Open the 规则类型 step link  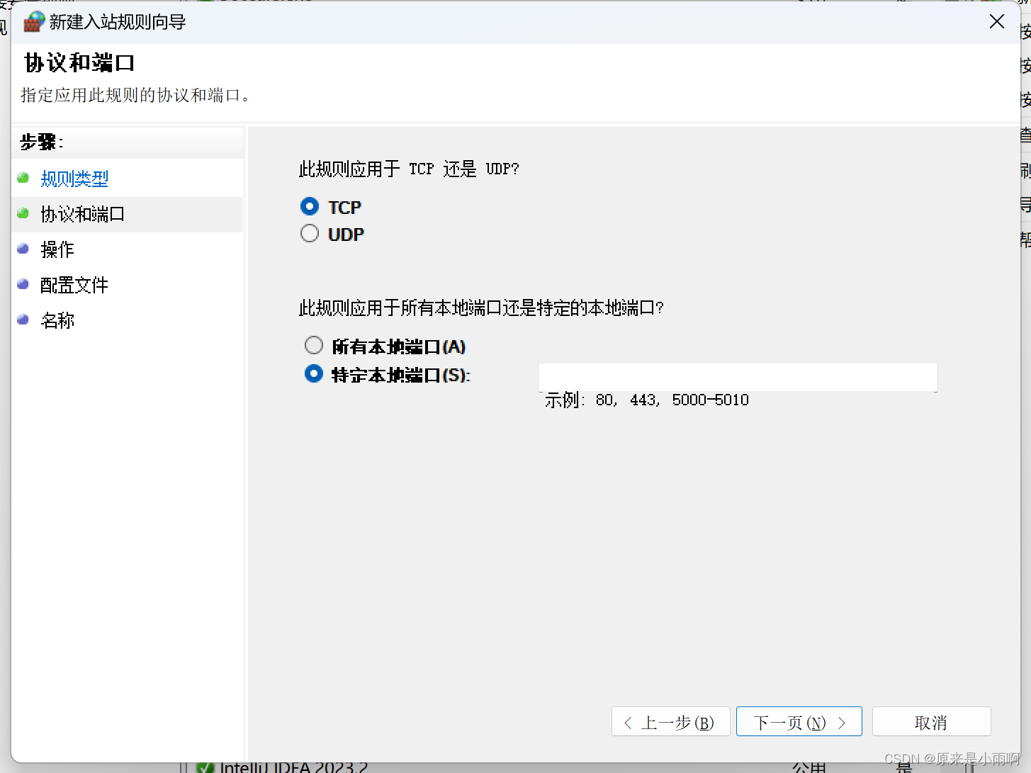pyautogui.click(x=74, y=178)
